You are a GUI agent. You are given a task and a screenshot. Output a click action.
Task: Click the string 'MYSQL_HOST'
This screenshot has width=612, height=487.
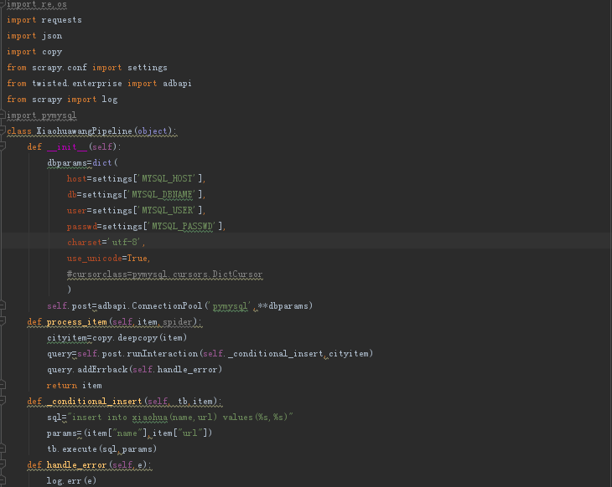point(167,179)
